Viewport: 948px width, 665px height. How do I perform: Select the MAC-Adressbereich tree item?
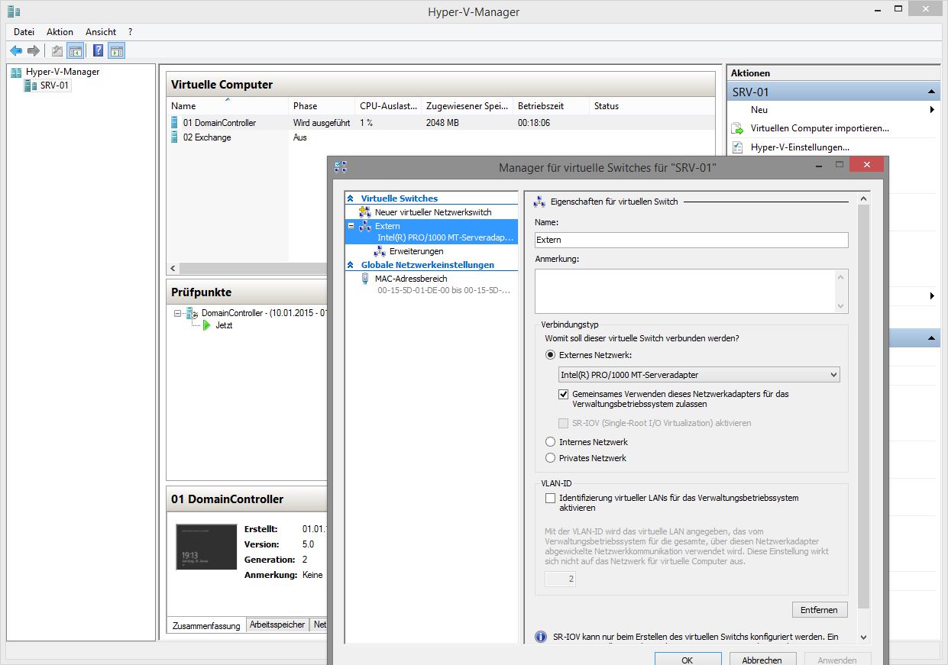[411, 279]
